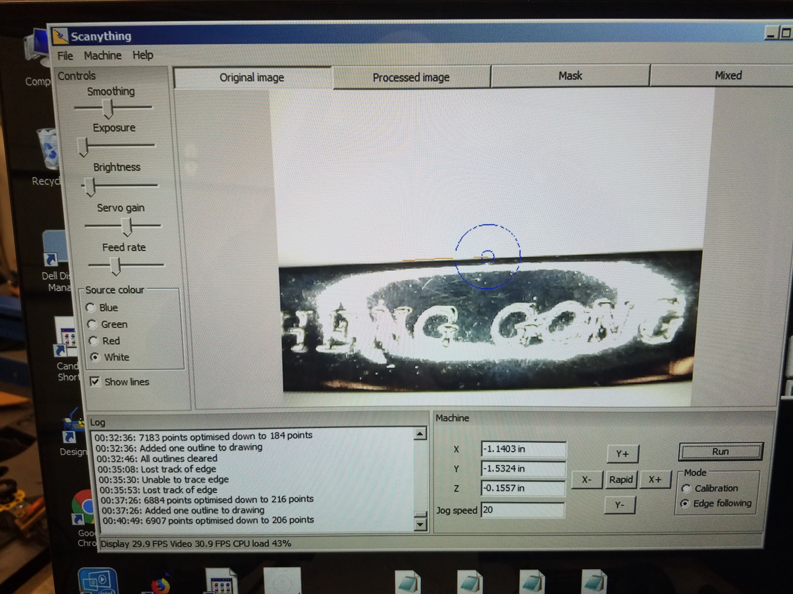Switch to the Original image tab
Image resolution: width=793 pixels, height=594 pixels.
click(252, 77)
